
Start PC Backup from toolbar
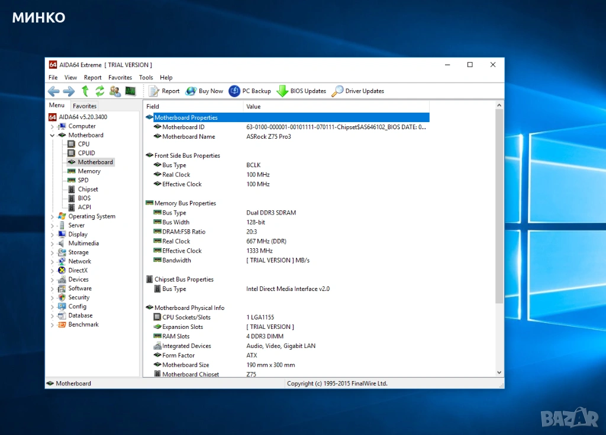pos(250,91)
